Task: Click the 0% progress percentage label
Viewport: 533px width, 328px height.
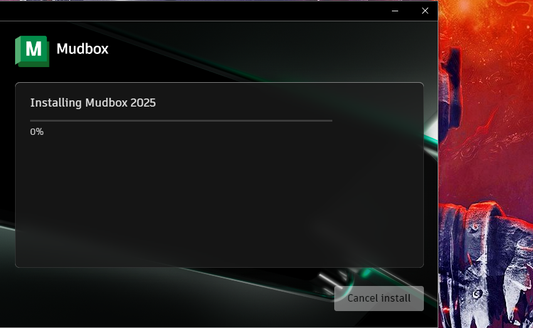Action: coord(37,132)
